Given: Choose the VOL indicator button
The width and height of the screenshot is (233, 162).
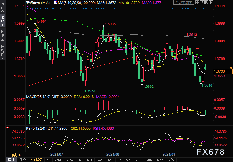Looking at the screenshot, I should pos(149,160).
